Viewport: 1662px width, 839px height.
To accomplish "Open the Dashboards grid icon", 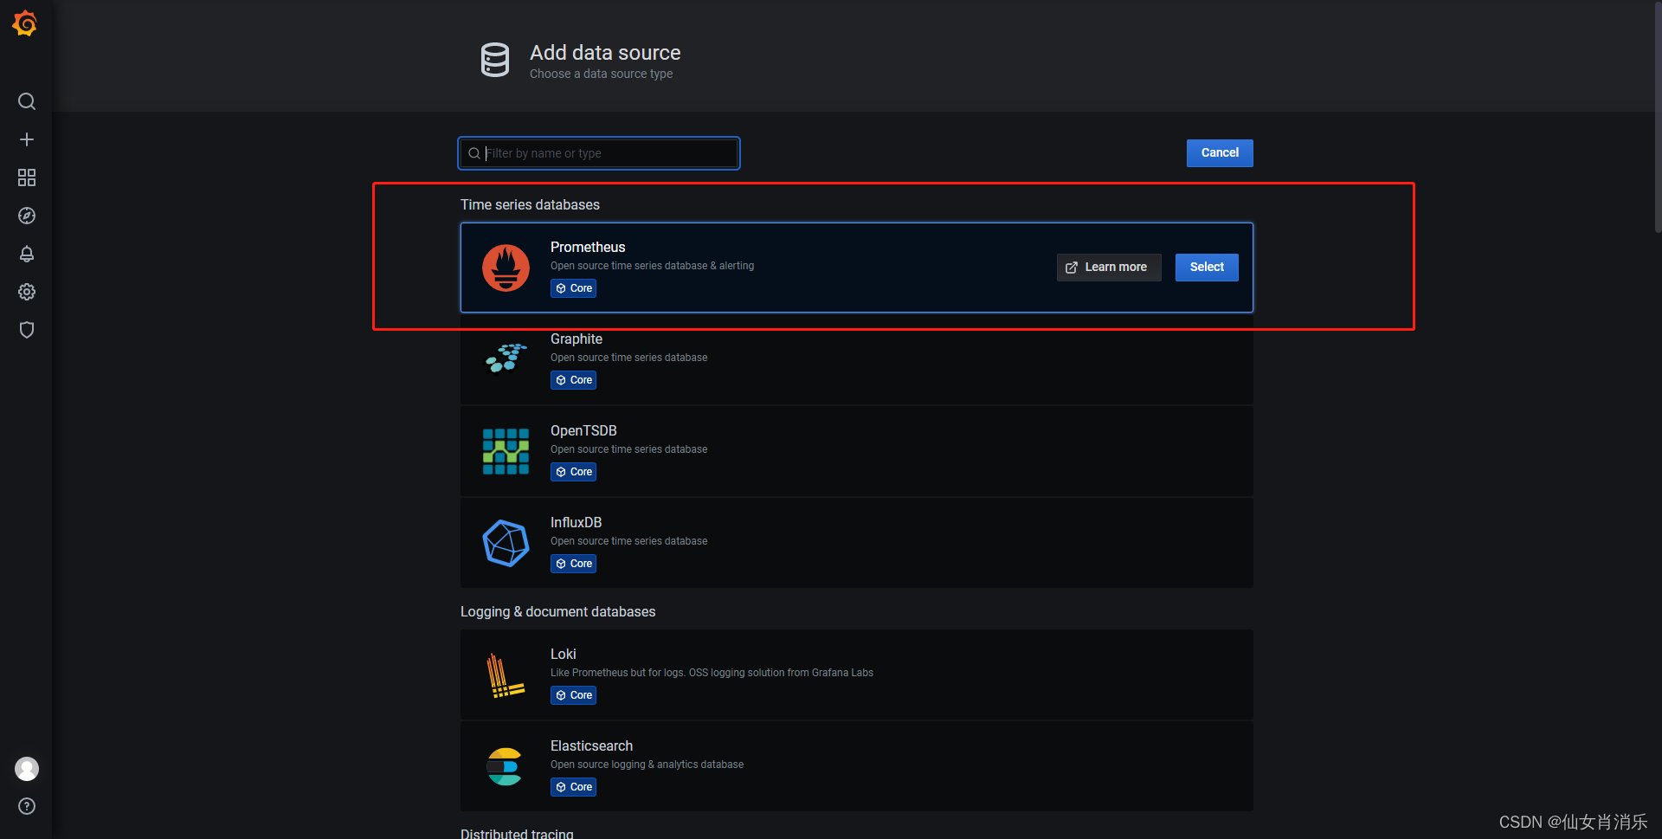I will (x=27, y=177).
